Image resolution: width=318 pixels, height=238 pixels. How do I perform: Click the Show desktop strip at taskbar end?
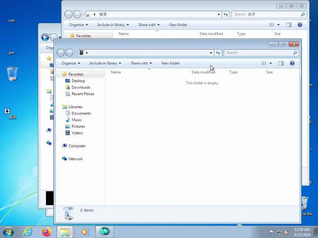pos(316,232)
